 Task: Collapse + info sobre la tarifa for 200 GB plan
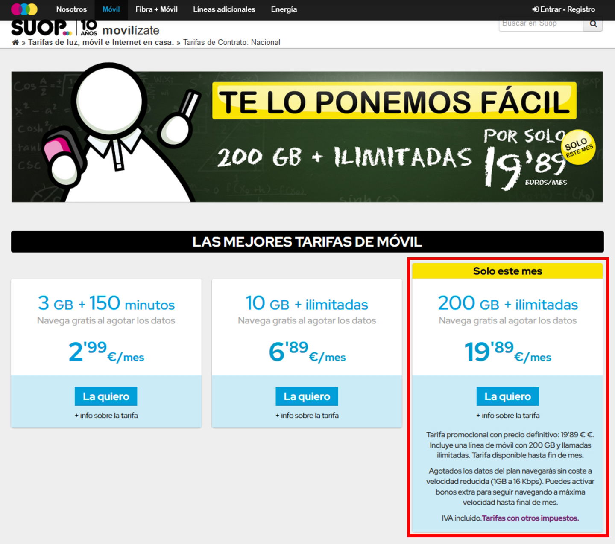[508, 415]
